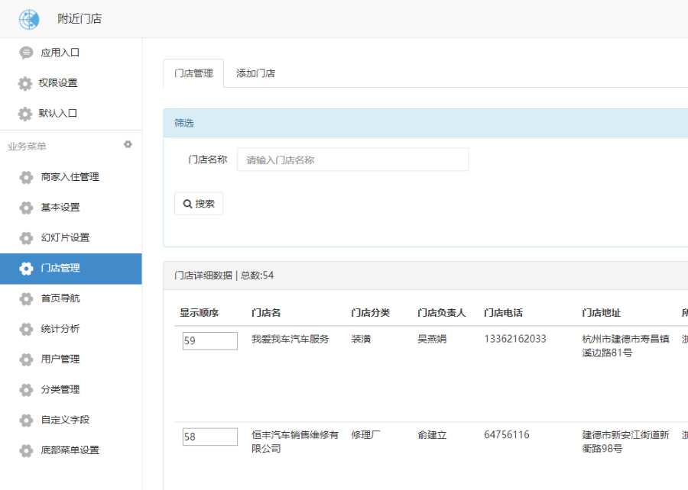This screenshot has height=490, width=688.
Task: Open 基本设置 in the sidebar
Action: (60, 208)
